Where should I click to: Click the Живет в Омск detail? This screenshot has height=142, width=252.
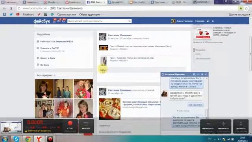pos(48,58)
